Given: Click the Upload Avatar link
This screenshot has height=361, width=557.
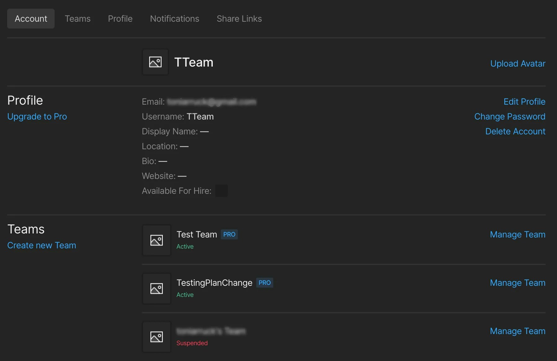Looking at the screenshot, I should [x=518, y=63].
